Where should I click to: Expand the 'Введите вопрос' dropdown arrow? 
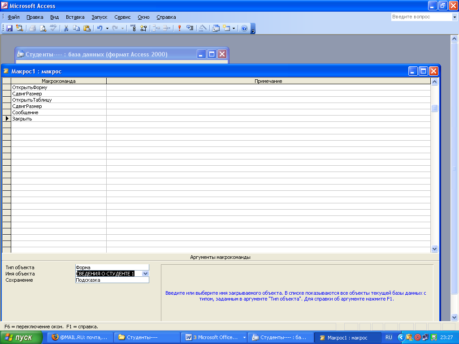click(x=455, y=17)
